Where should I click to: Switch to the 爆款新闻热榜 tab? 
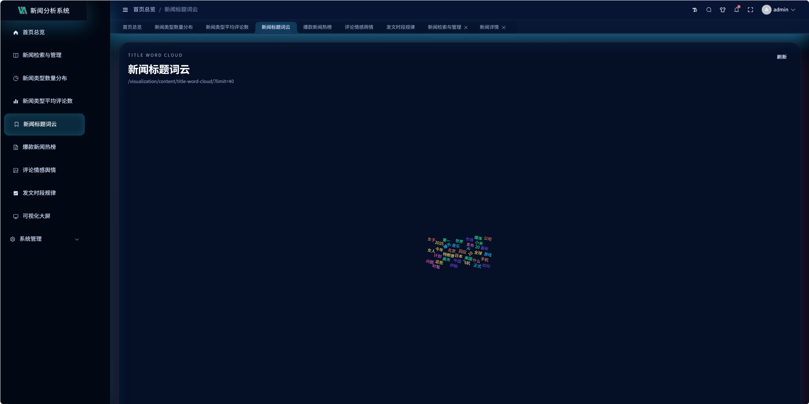317,27
